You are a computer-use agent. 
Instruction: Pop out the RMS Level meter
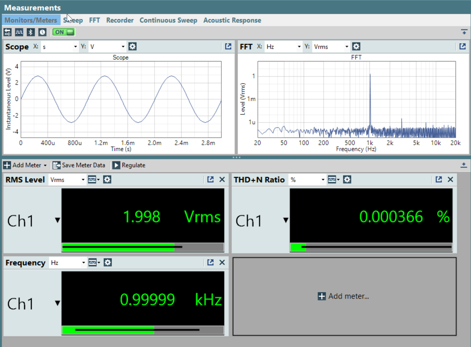[x=211, y=180]
